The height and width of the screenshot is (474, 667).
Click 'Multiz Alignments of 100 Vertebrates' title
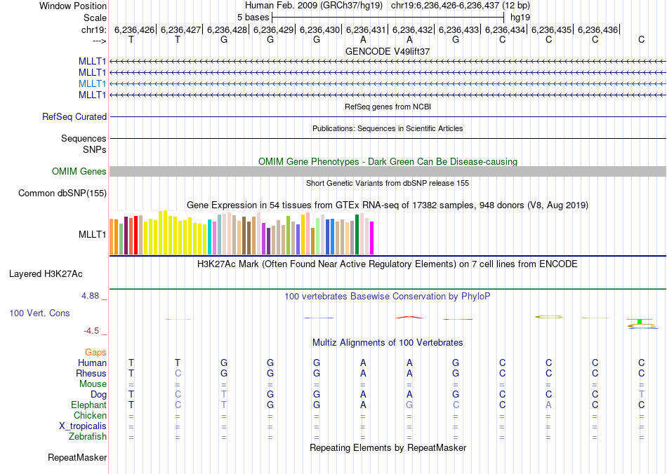click(388, 343)
